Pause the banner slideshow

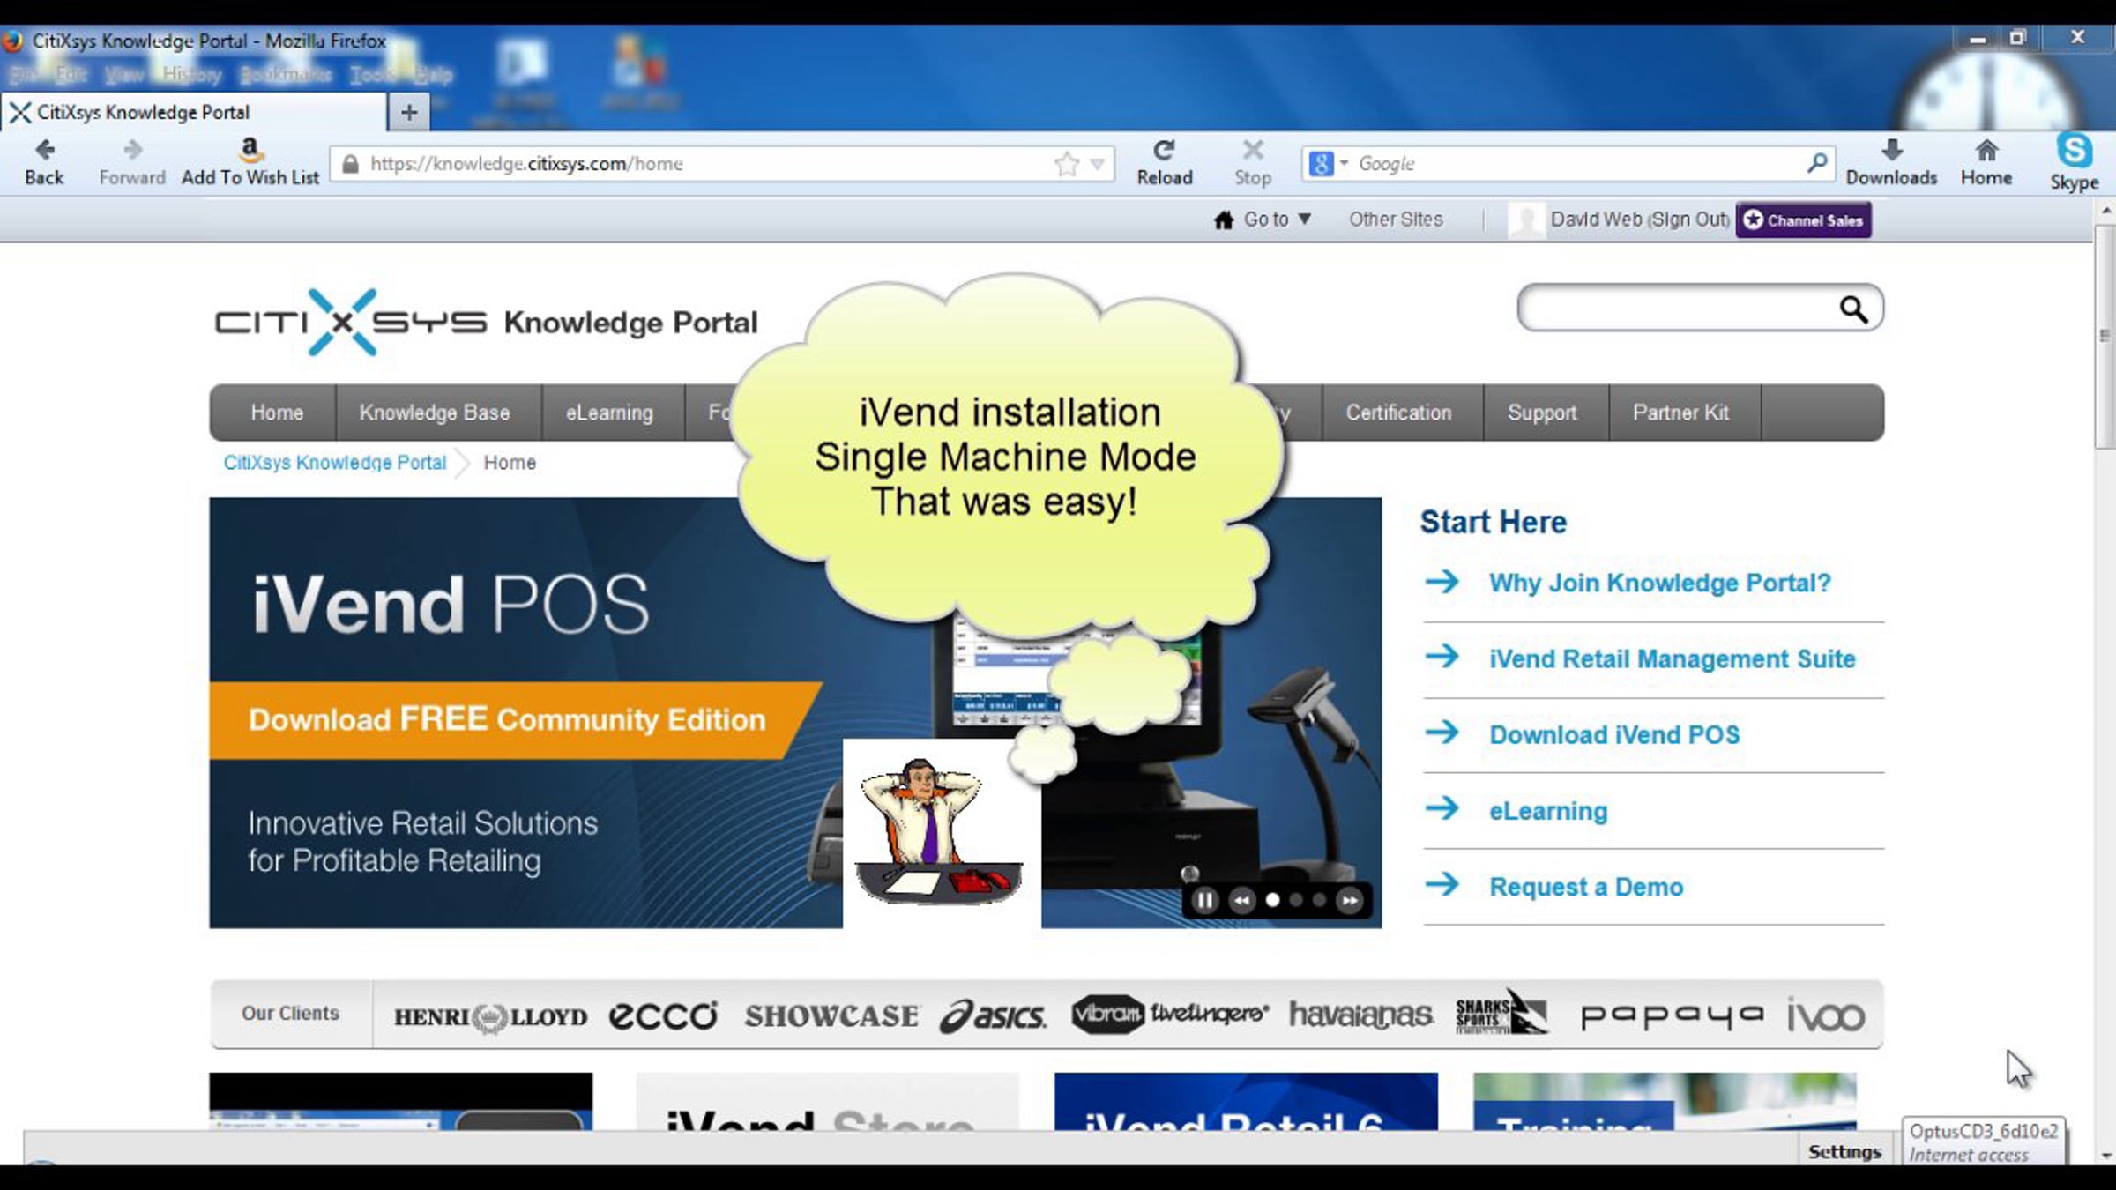coord(1204,900)
